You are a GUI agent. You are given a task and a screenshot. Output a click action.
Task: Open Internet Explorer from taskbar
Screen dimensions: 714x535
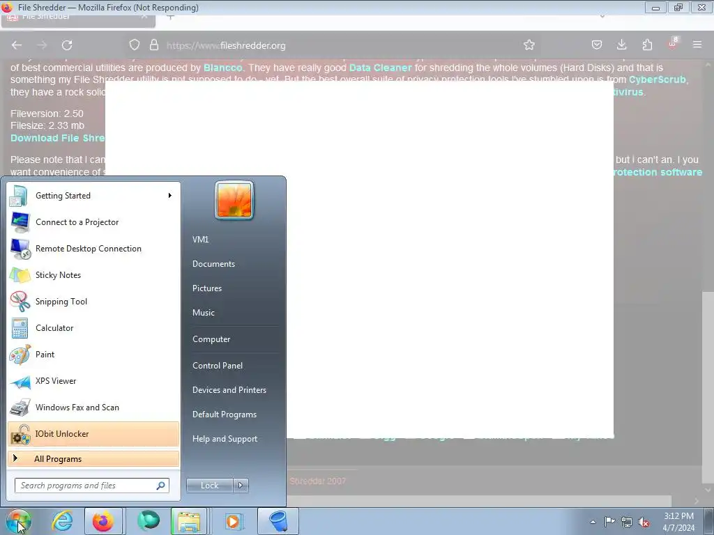coord(62,521)
